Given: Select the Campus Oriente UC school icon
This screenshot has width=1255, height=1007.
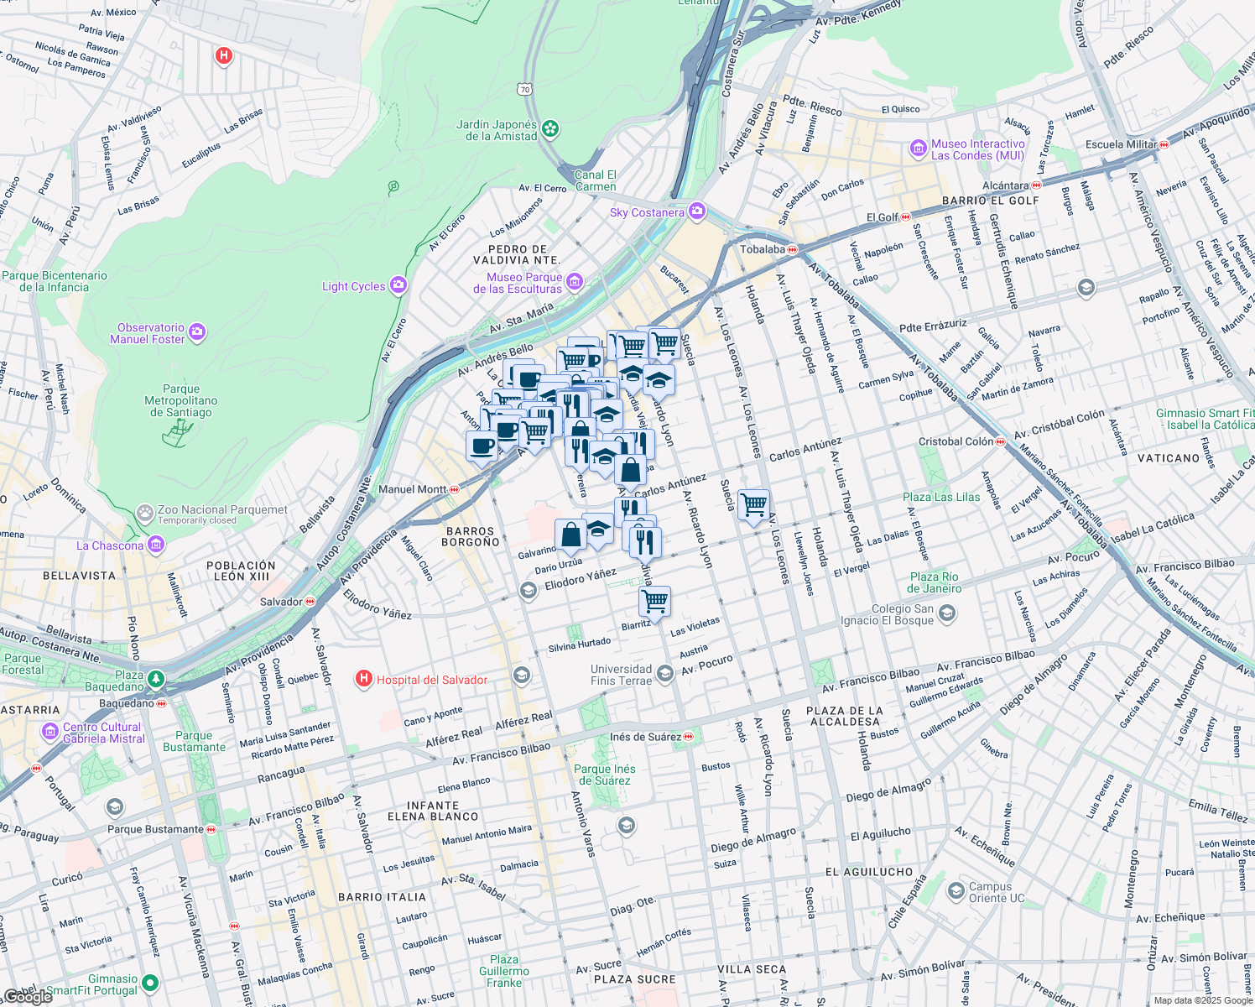Looking at the screenshot, I should click(956, 891).
